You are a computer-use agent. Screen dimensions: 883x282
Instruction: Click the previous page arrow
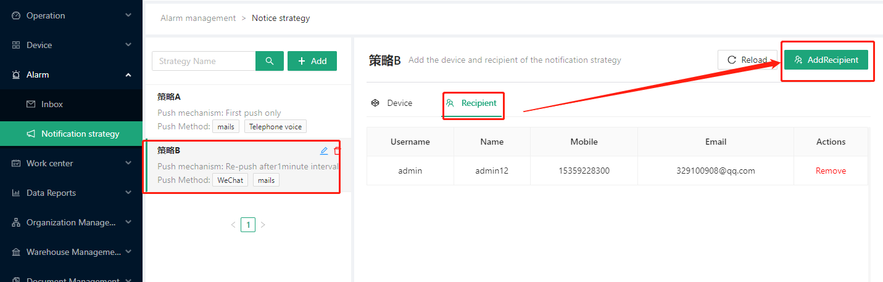(x=233, y=225)
